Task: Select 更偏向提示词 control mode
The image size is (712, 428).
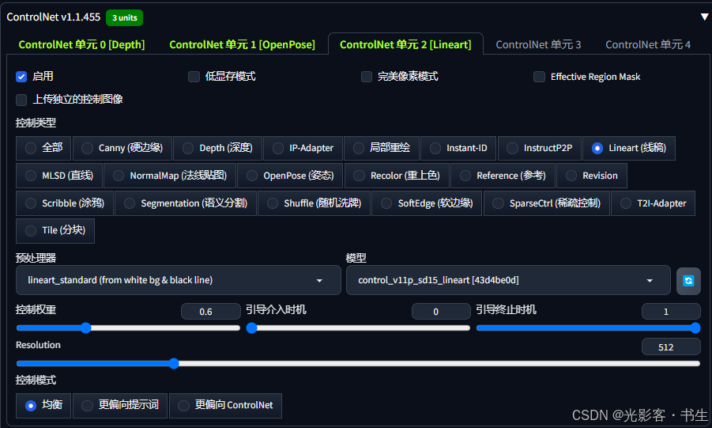Action: [x=120, y=405]
